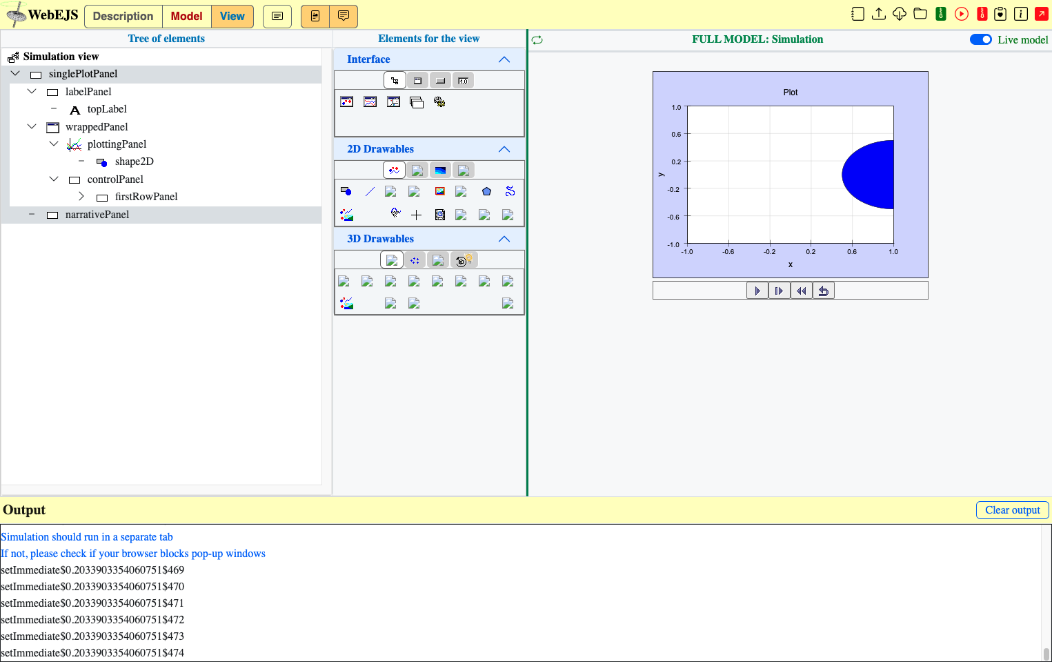The width and height of the screenshot is (1052, 662).
Task: Open the folder icon in top toolbar
Action: (920, 14)
